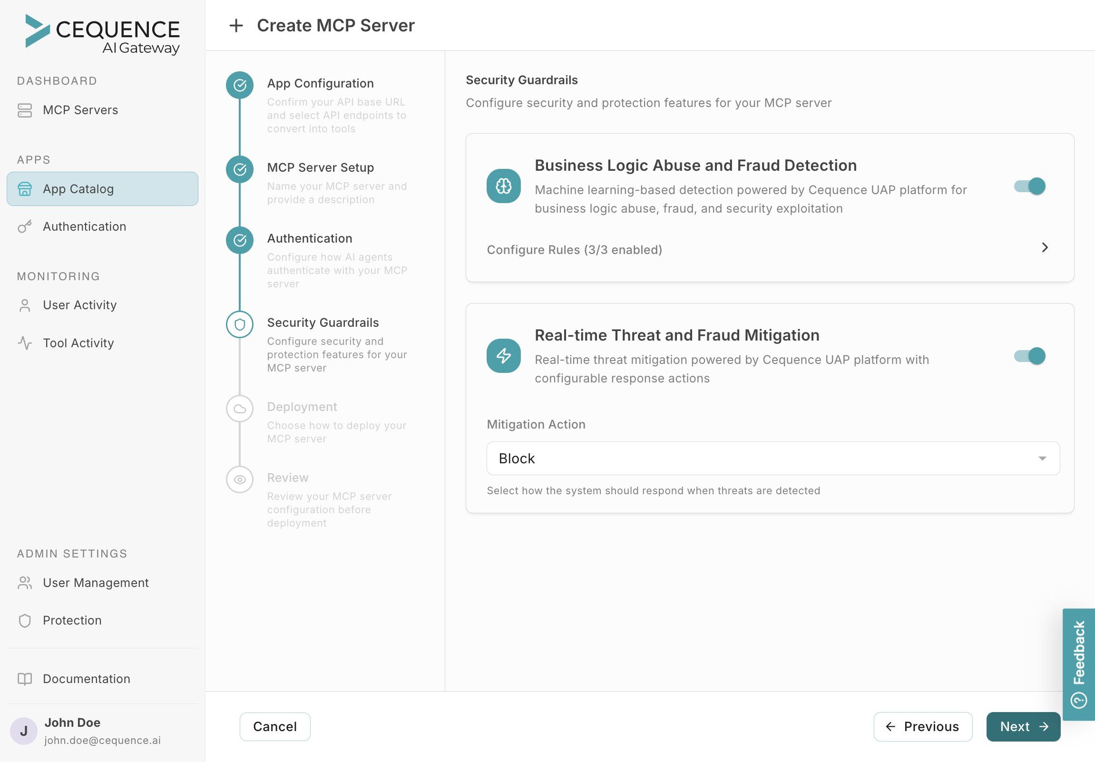Click the Authentication key icon

[25, 226]
